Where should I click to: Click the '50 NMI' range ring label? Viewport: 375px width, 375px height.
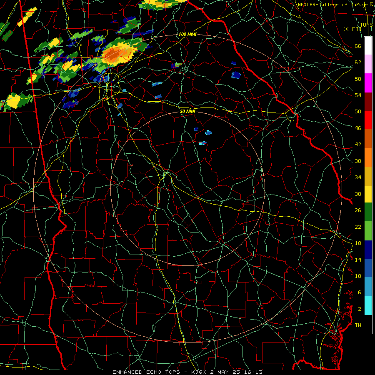tap(187, 111)
